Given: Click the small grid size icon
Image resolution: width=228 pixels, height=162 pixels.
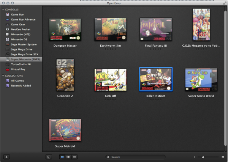Looking at the screenshot, I should (195, 157).
